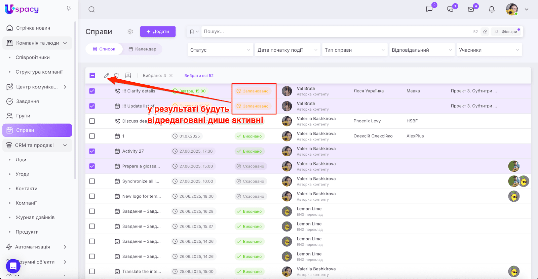Pin the sidebar with the pin icon
Image resolution: width=538 pixels, height=279 pixels.
69,8
